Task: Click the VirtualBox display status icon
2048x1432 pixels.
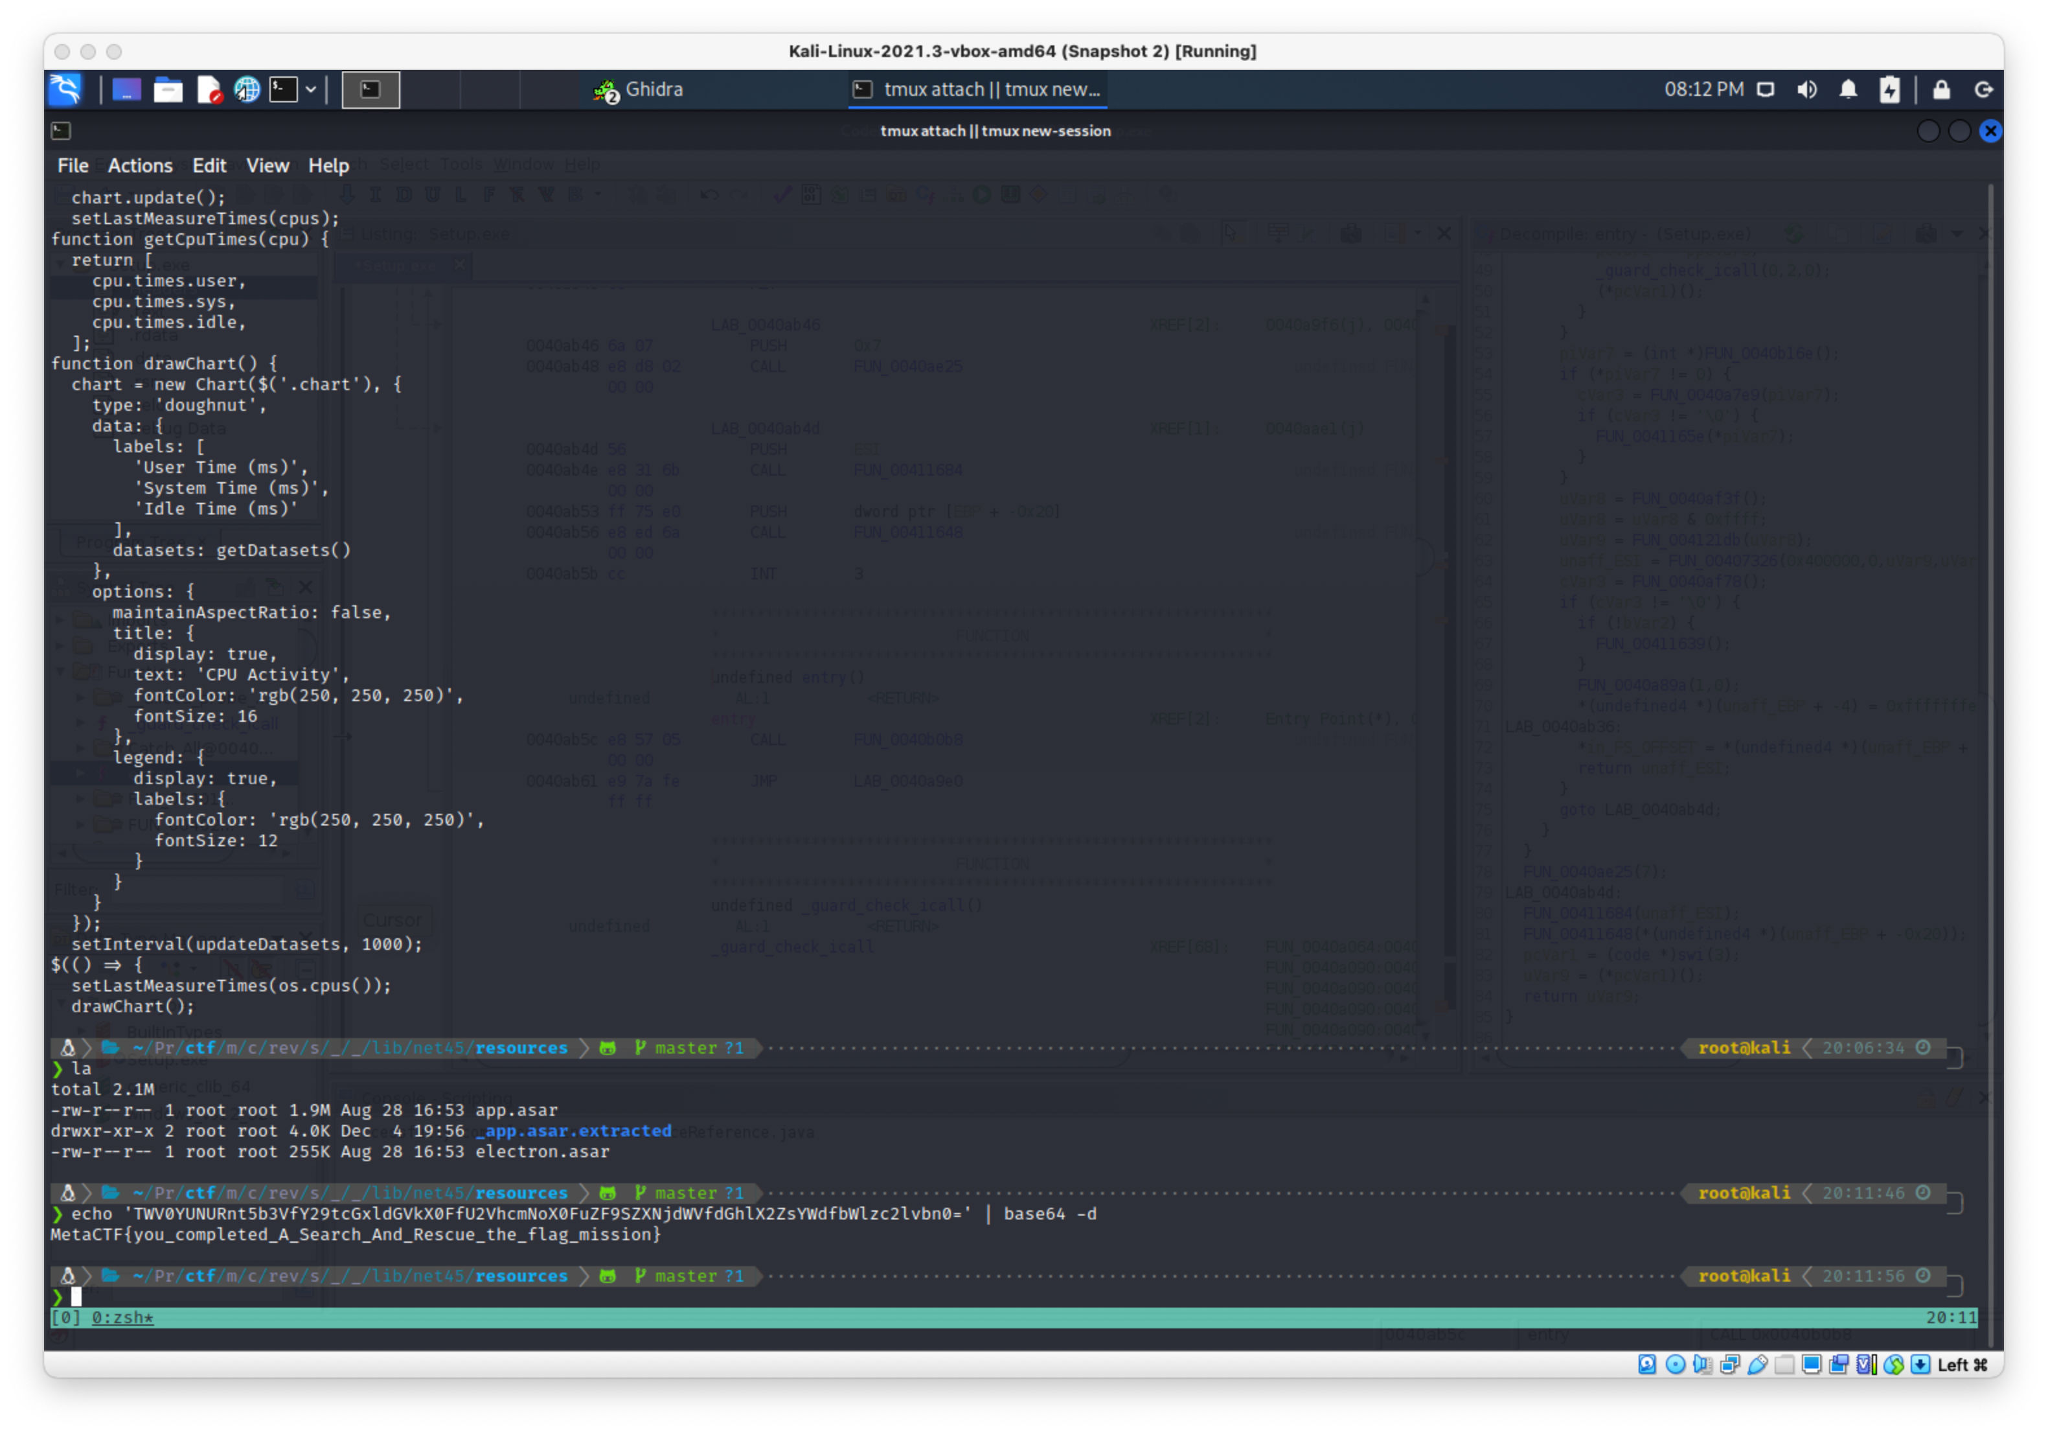Action: pyautogui.click(x=1812, y=1364)
